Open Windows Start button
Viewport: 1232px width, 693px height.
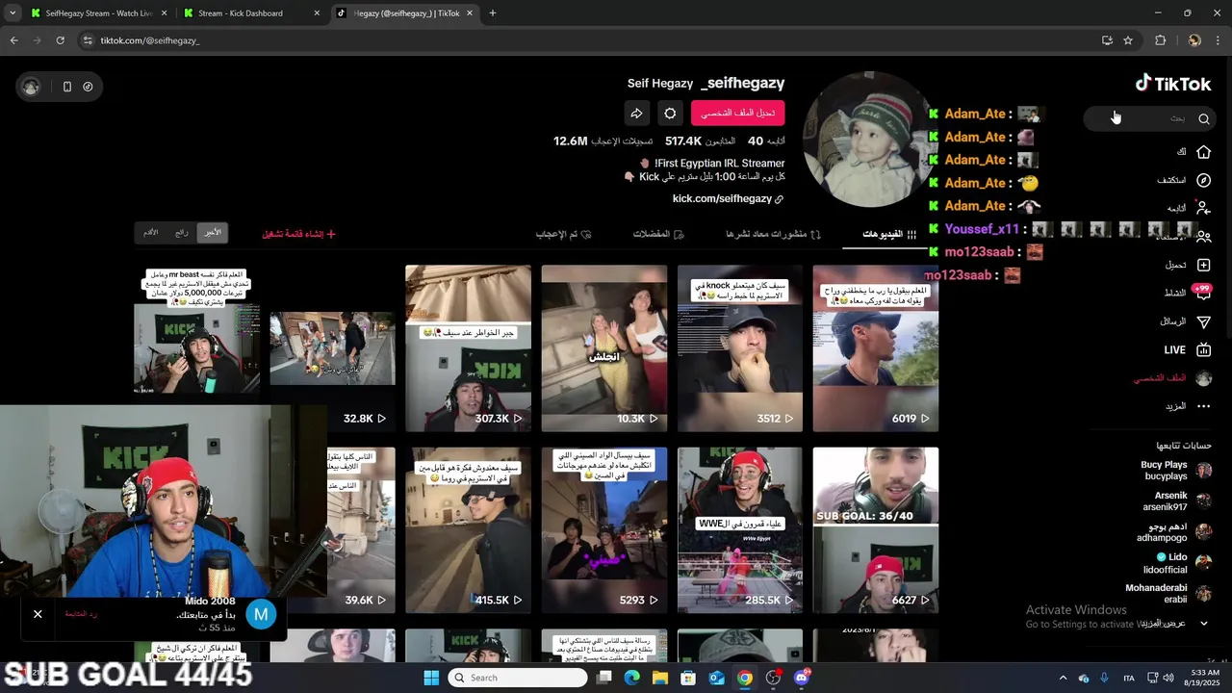tap(431, 678)
